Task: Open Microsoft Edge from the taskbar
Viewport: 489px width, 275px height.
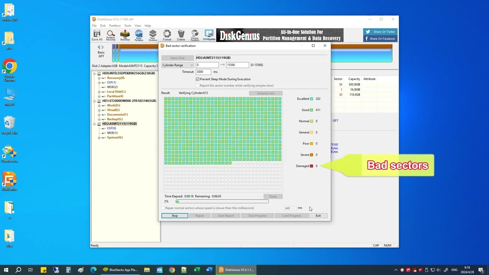Action: click(93, 270)
